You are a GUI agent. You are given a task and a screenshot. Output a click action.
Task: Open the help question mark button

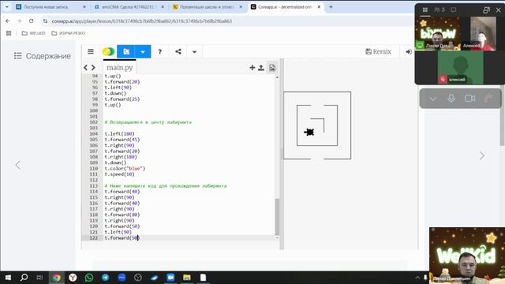click(x=159, y=51)
